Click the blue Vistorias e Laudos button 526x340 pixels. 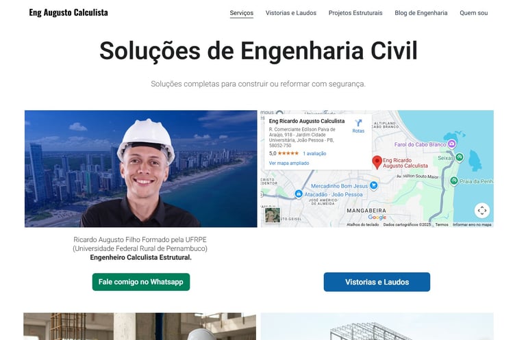377,282
